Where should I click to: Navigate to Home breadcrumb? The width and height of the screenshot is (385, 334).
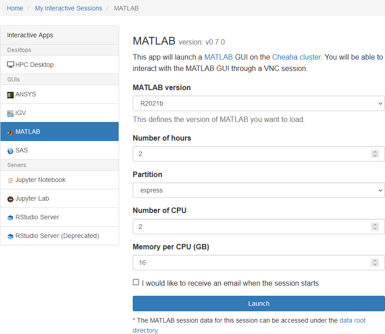[15, 8]
